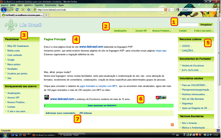Click the site identity icon in address bar
Viewport: 221px width, 138px height.
(x=35, y=10)
